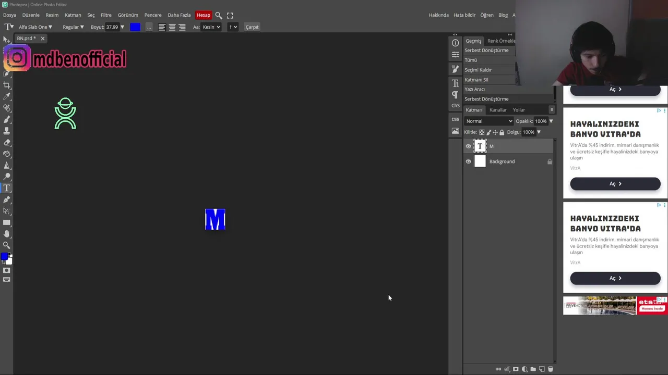The width and height of the screenshot is (668, 375).
Task: Select the Clone Stamp tool
Action: point(7,131)
